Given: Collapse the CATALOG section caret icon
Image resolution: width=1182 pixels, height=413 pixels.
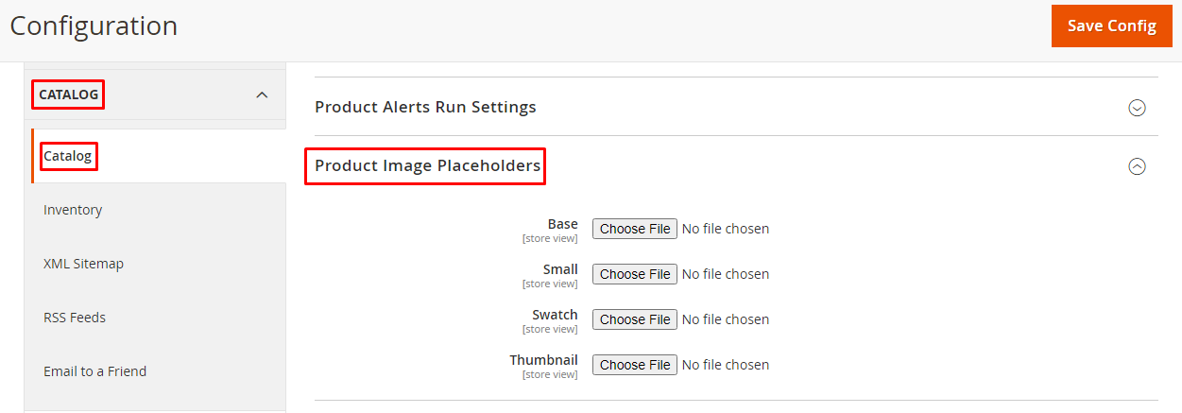Looking at the screenshot, I should [262, 95].
